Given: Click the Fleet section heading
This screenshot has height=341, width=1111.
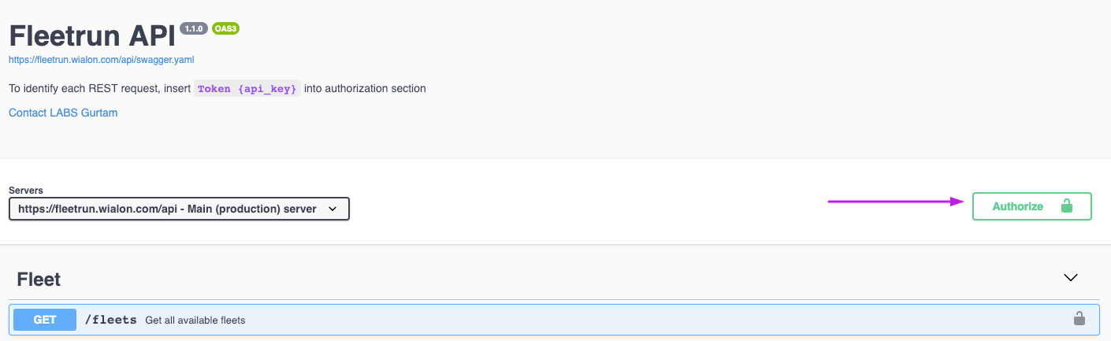Looking at the screenshot, I should [39, 280].
